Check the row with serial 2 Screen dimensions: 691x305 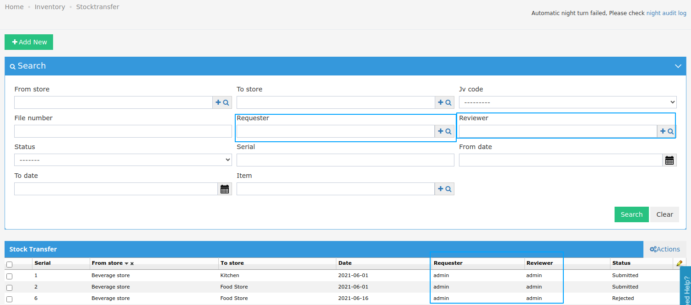tap(9, 288)
